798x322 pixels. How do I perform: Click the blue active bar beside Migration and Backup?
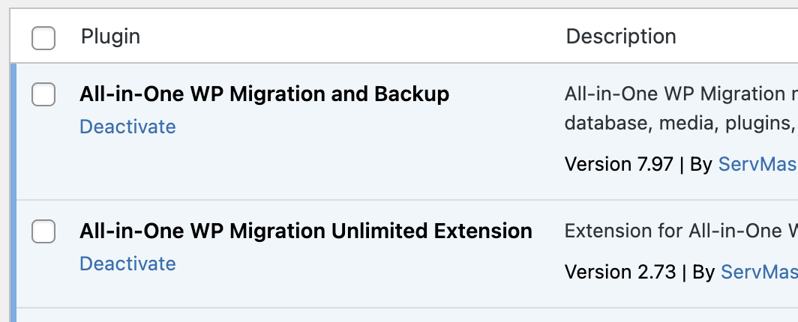coord(13,131)
